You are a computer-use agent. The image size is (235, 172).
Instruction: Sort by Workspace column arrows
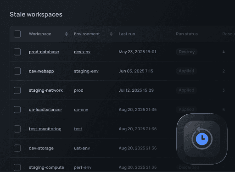click(66, 34)
